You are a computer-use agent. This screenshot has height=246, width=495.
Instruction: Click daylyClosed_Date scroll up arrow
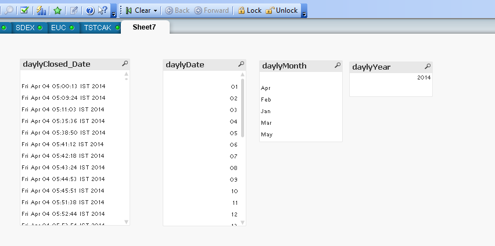[x=126, y=74]
